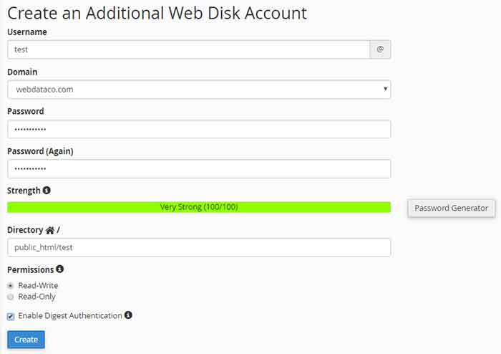The image size is (501, 354).
Task: Click the home icon beside Directory
Action: (x=50, y=230)
